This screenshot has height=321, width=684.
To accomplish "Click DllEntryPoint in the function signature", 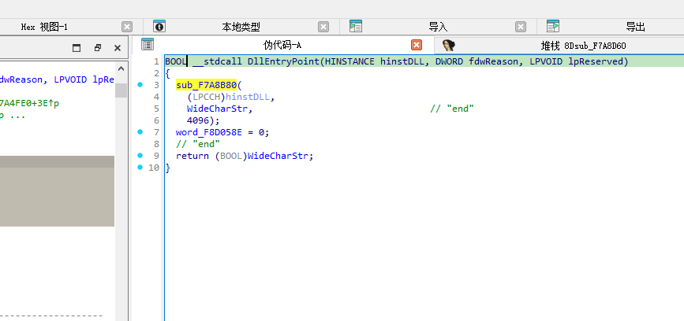I will pos(282,61).
